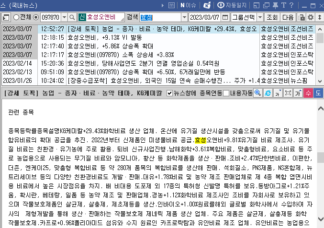Open 자동일지 auto journal
This screenshot has height=228, width=324.
[232, 5]
